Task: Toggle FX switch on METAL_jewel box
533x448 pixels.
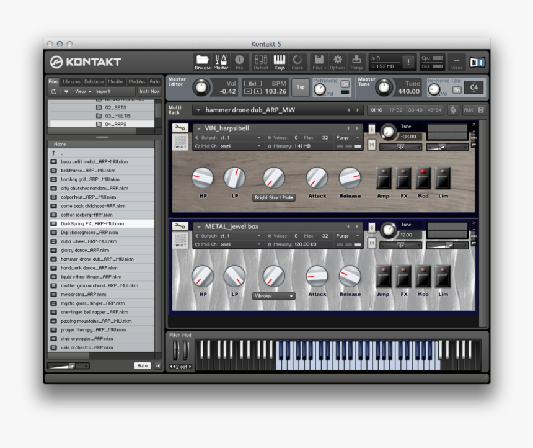Action: pos(403,276)
